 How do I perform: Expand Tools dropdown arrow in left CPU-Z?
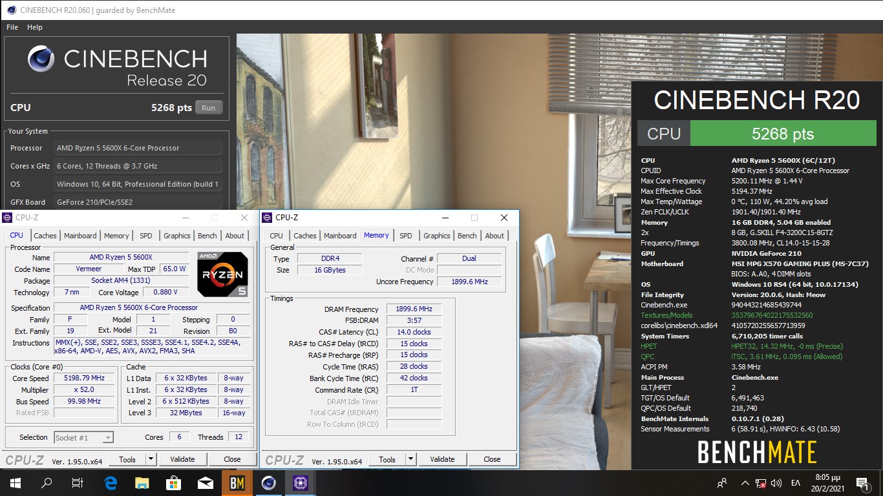pos(151,459)
